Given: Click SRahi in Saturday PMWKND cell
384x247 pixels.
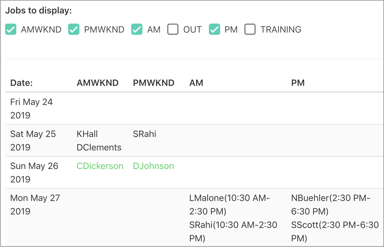Looking at the screenshot, I should tap(144, 134).
